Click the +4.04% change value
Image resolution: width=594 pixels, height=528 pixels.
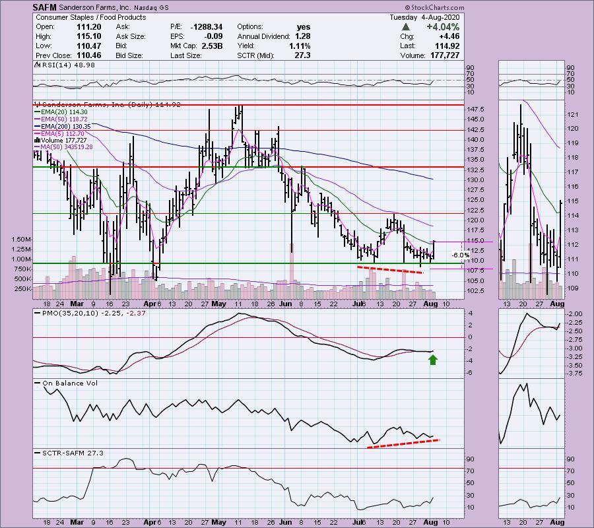coord(443,27)
